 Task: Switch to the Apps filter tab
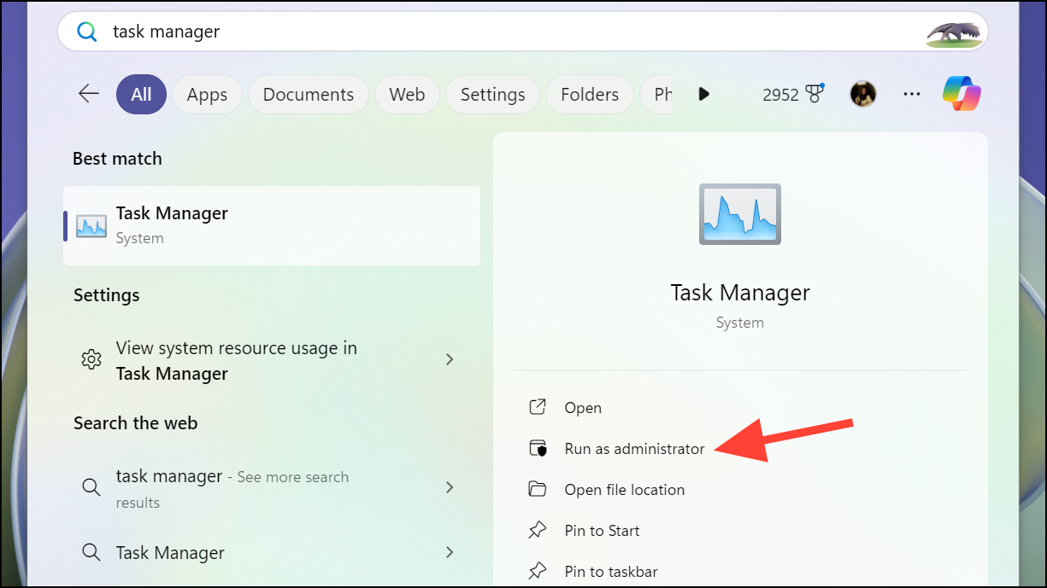pos(207,94)
